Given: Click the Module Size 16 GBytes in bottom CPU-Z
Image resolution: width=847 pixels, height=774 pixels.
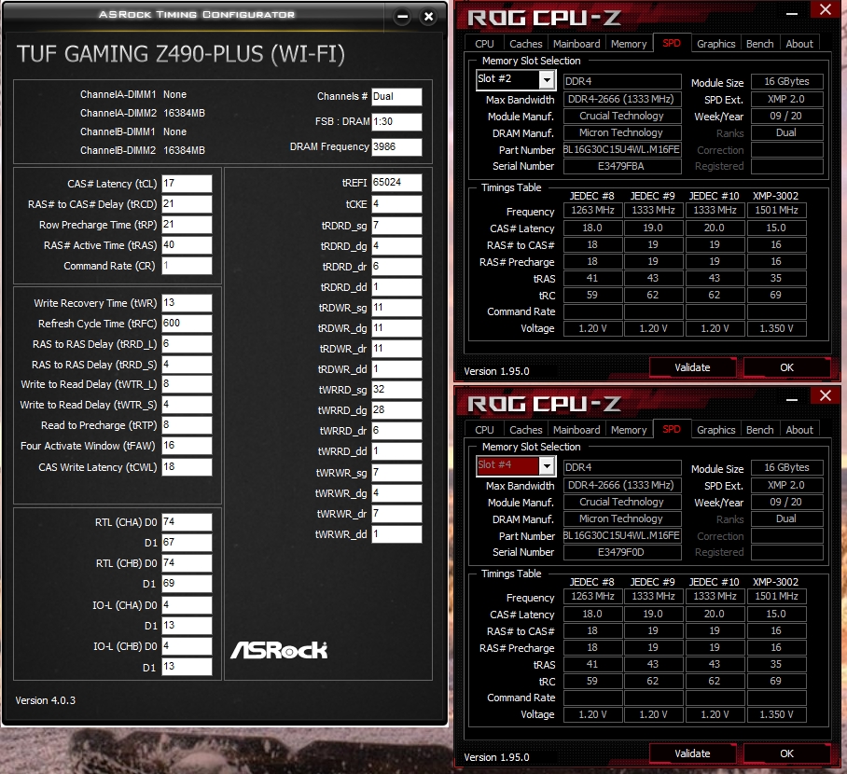Looking at the screenshot, I should coord(786,468).
